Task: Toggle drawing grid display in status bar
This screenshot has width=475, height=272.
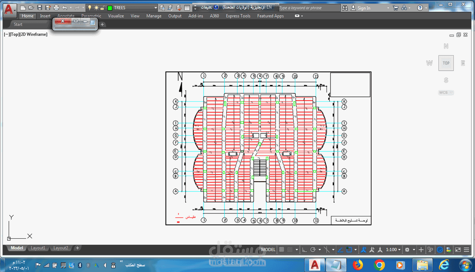Action: (282, 250)
